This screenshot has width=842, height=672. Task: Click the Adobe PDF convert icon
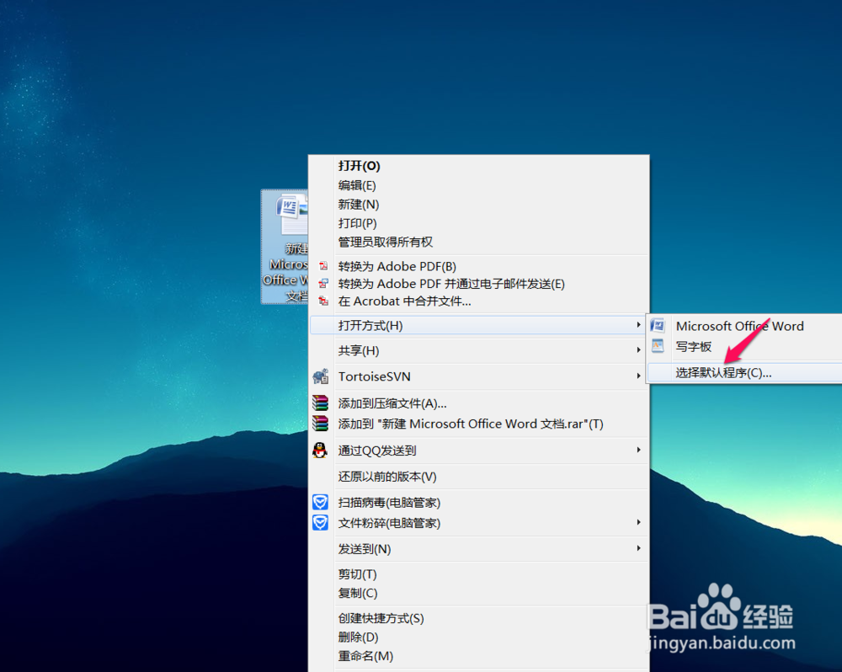point(323,266)
